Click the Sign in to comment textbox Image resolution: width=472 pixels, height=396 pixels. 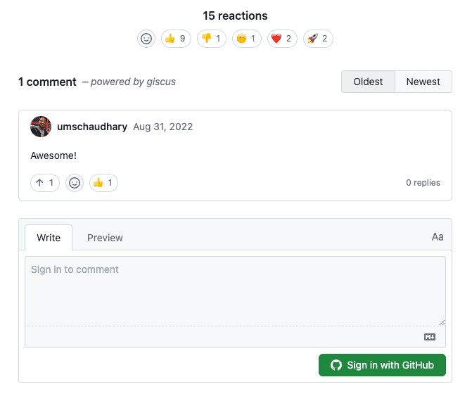(235, 291)
